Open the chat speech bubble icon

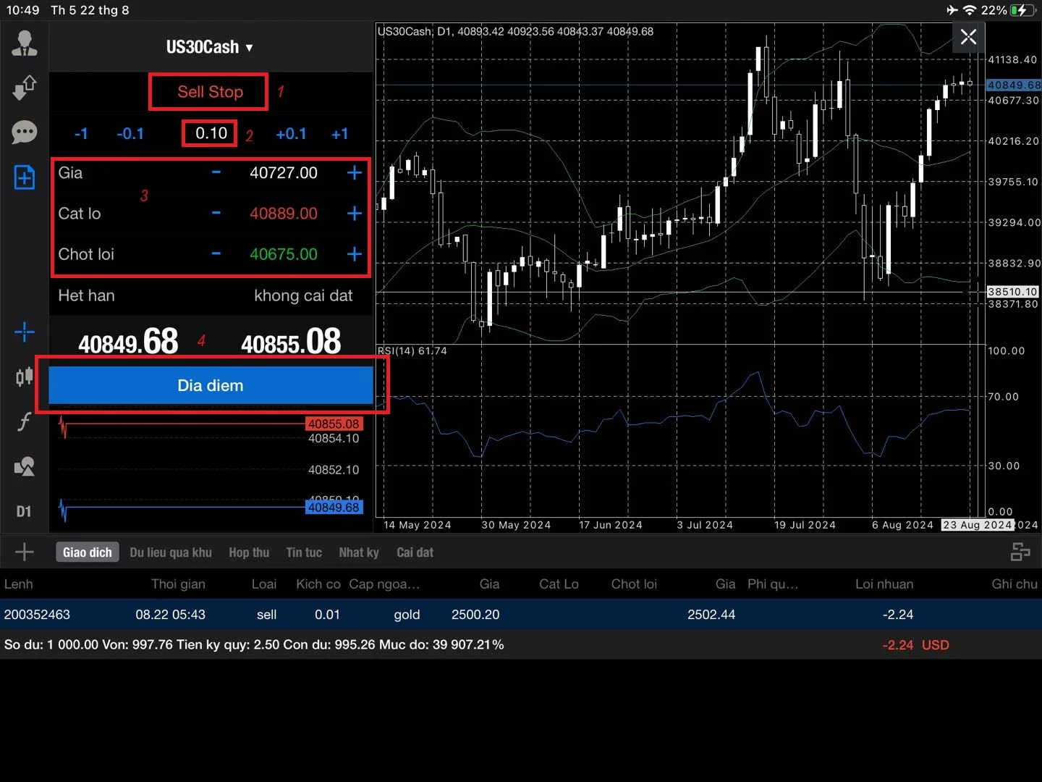pyautogui.click(x=25, y=133)
